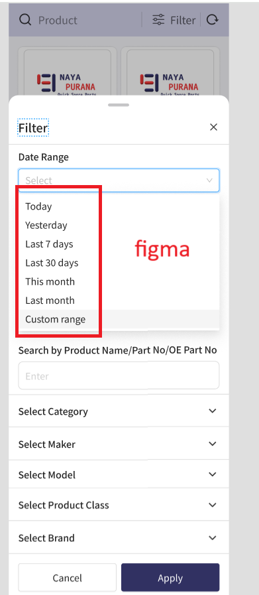Screen dimensions: 259x595
Task: Click the Apply button
Action: click(x=170, y=578)
